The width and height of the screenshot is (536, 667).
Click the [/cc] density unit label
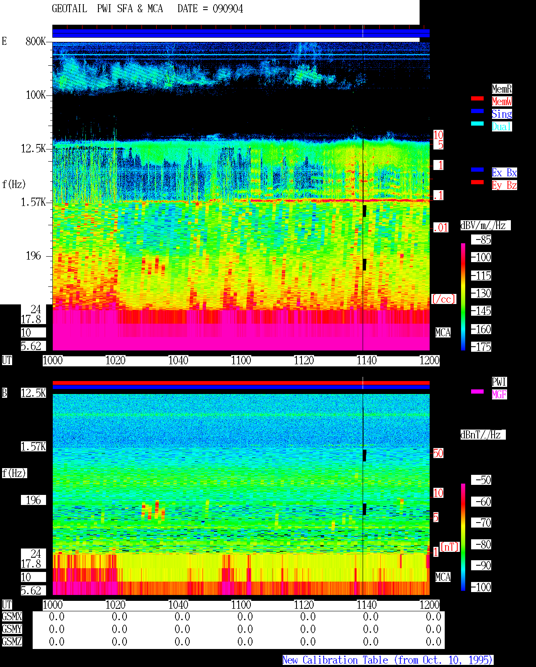[x=443, y=299]
